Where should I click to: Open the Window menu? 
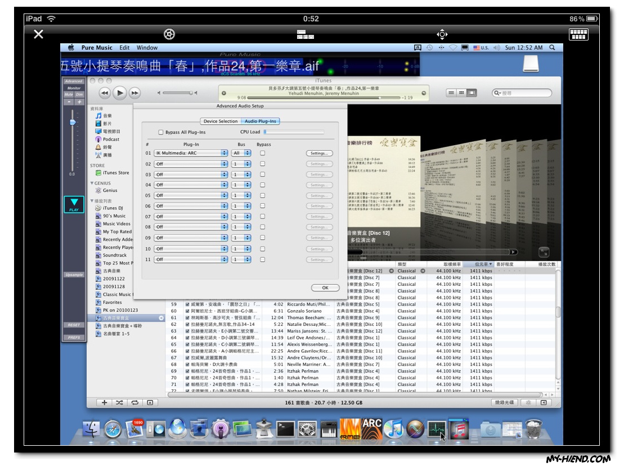click(x=147, y=47)
